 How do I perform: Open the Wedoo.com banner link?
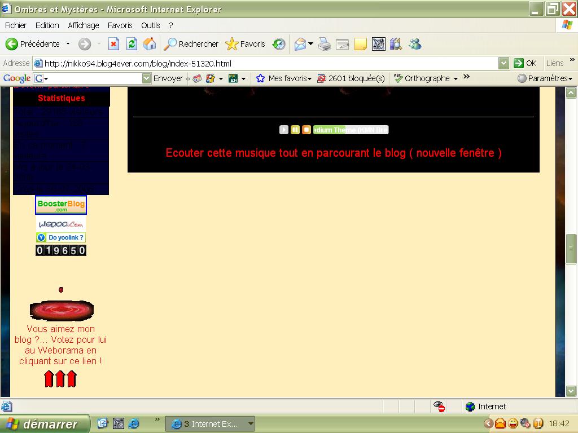click(61, 224)
